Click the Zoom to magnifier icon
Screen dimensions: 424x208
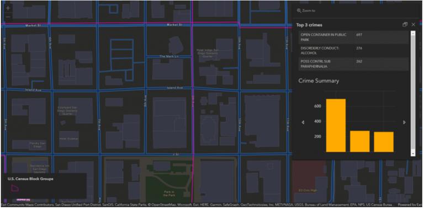click(x=299, y=10)
